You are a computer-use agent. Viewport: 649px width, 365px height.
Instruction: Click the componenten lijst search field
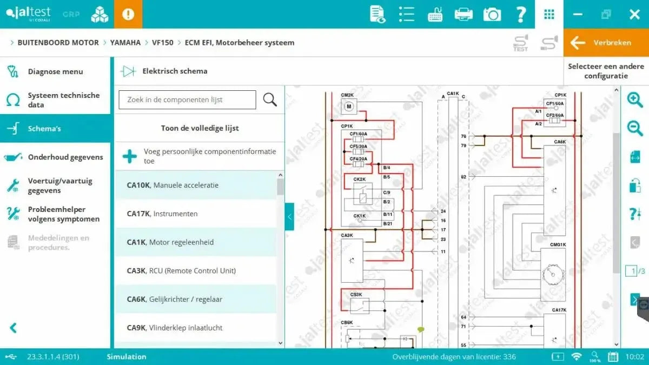pos(187,99)
